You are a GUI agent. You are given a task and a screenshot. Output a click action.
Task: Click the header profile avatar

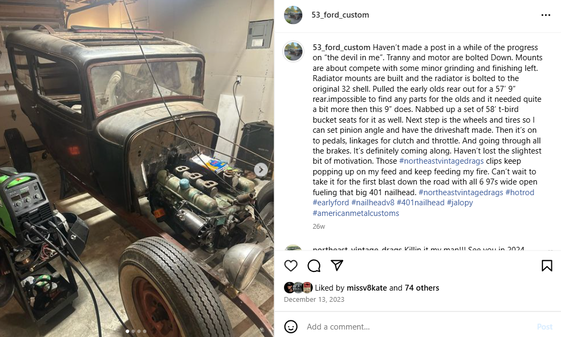coord(293,15)
